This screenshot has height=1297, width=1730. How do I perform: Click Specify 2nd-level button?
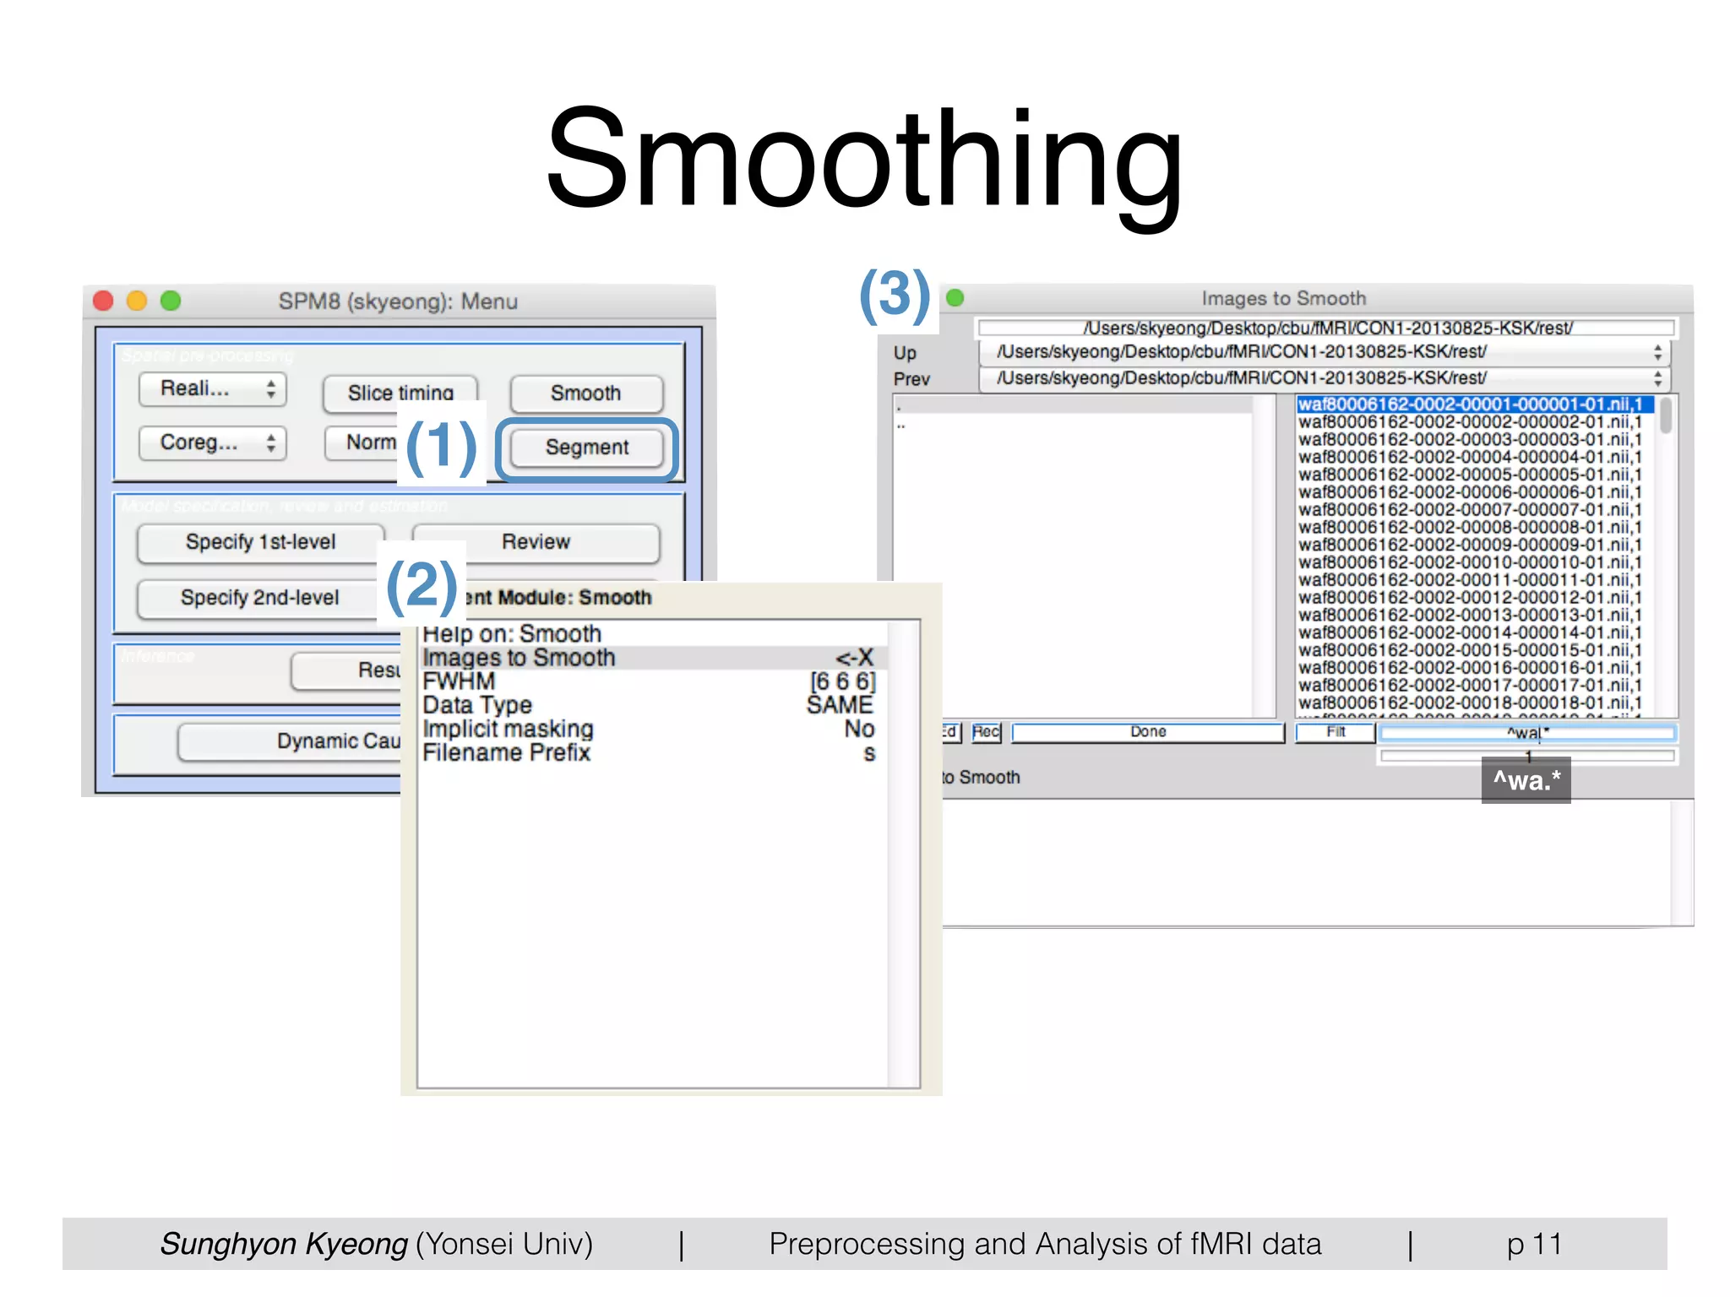pos(258,598)
